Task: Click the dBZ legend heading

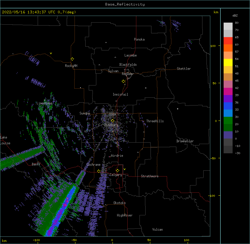Action: (x=235, y=16)
